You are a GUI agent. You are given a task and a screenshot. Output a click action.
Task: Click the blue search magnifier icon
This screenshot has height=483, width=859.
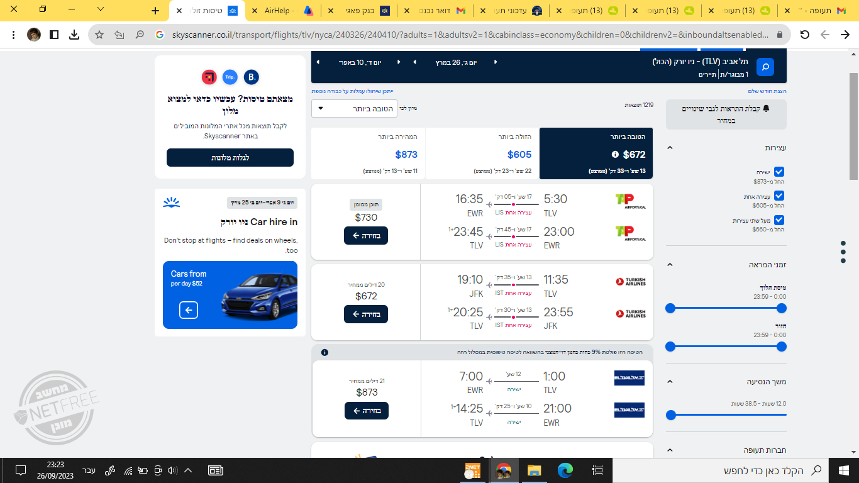pos(765,66)
